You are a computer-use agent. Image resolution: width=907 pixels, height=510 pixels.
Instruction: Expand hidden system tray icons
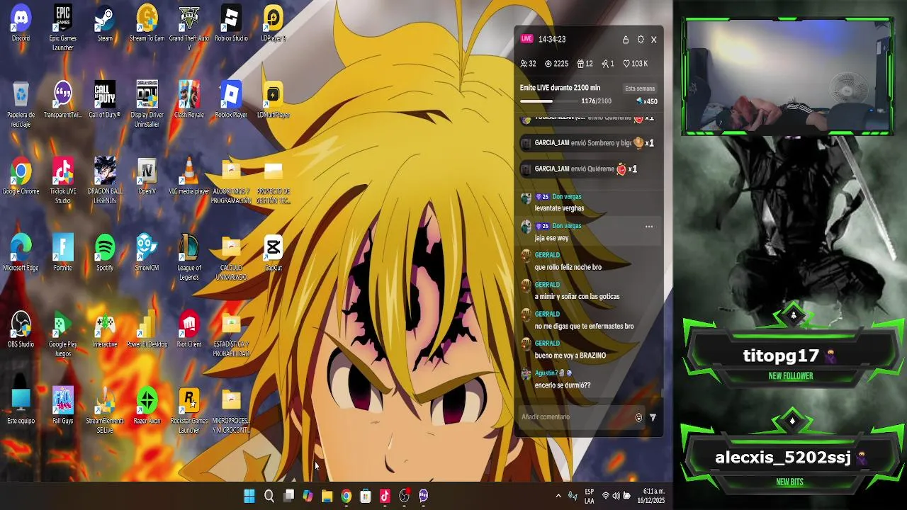tap(558, 496)
